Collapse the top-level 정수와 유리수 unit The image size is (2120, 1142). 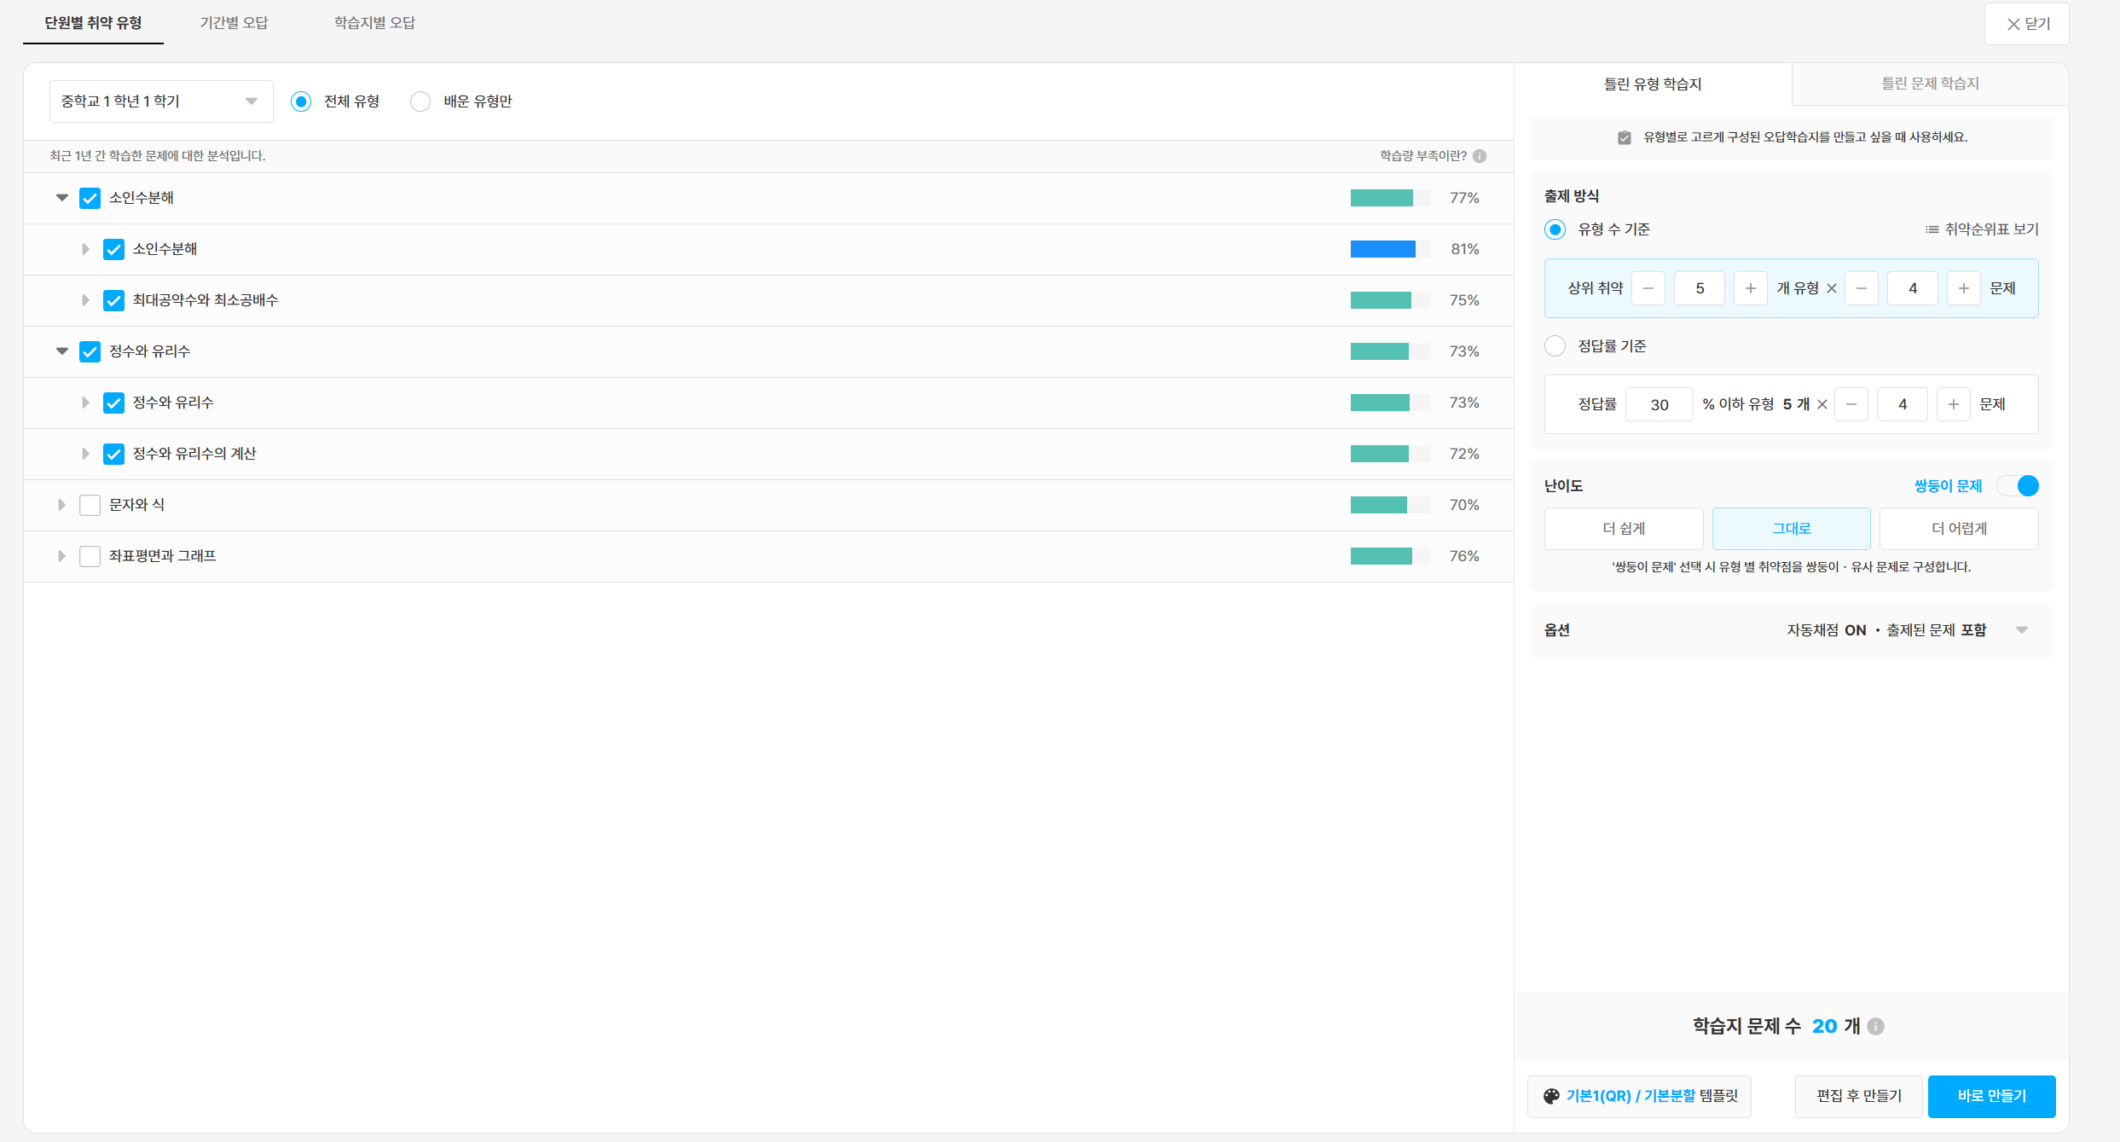pyautogui.click(x=62, y=351)
